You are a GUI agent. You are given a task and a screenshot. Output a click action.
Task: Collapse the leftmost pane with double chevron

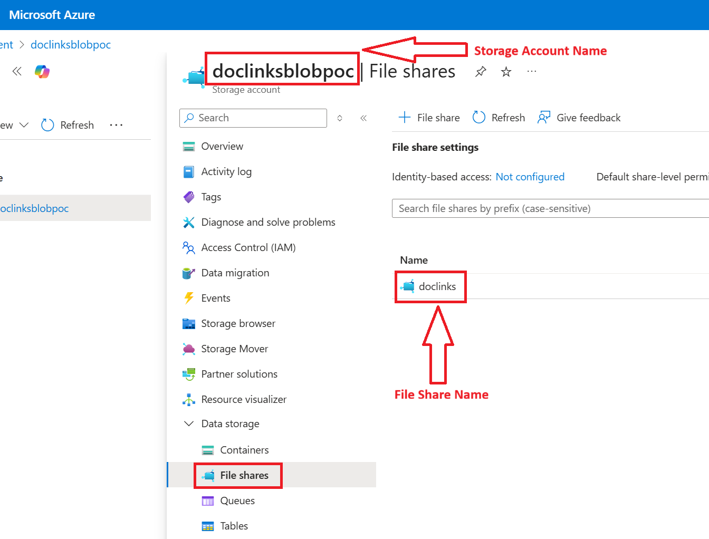pos(17,71)
